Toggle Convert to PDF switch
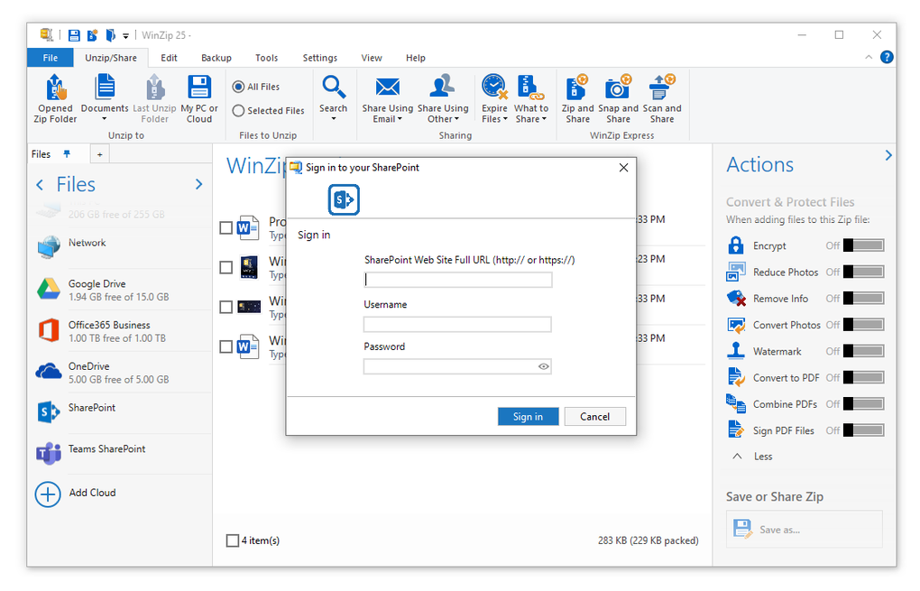This screenshot has height=591, width=920. 864,377
